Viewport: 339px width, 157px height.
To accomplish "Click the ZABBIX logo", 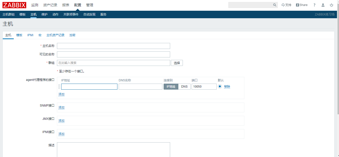I will pos(14,5).
